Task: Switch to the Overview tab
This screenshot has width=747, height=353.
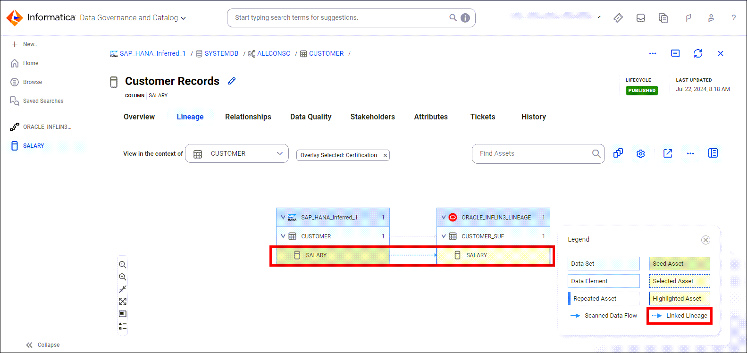Action: [139, 117]
